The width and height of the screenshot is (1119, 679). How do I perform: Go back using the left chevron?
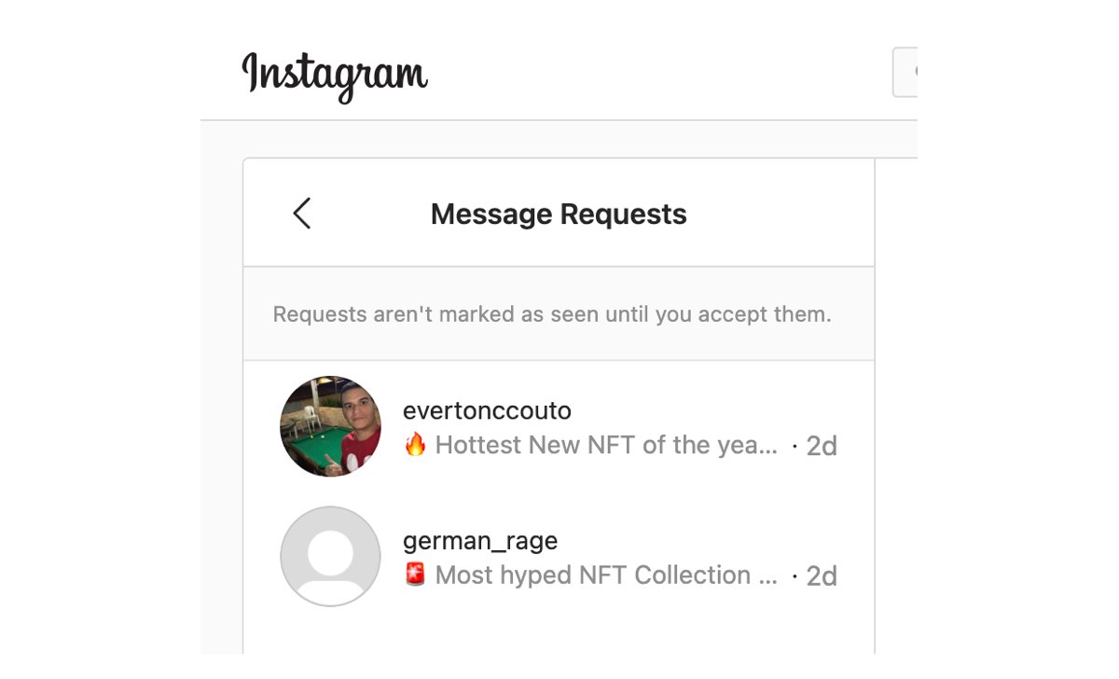point(301,214)
